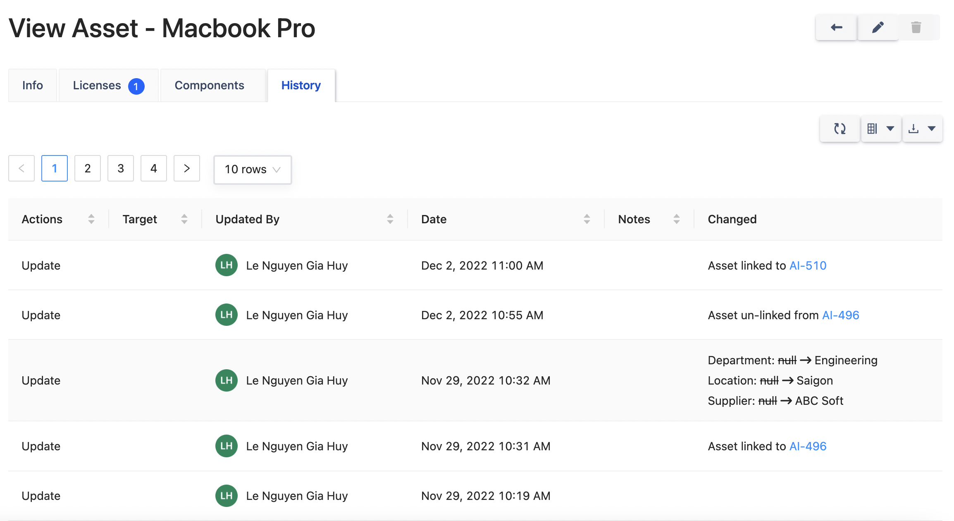This screenshot has width=954, height=521.
Task: Sort by Notes column arrows
Action: pyautogui.click(x=676, y=219)
